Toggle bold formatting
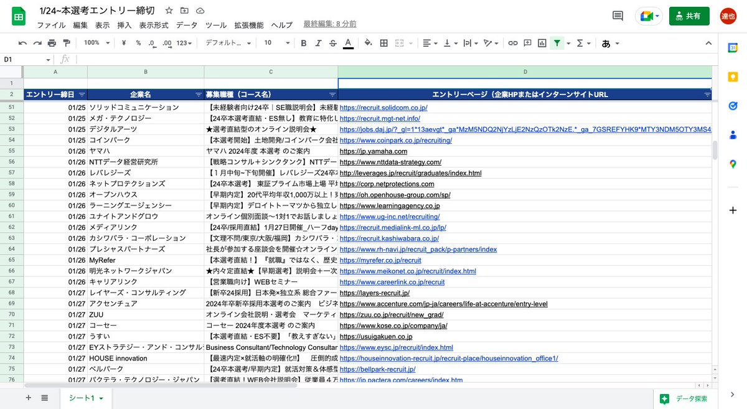Image resolution: width=747 pixels, height=409 pixels. point(304,43)
